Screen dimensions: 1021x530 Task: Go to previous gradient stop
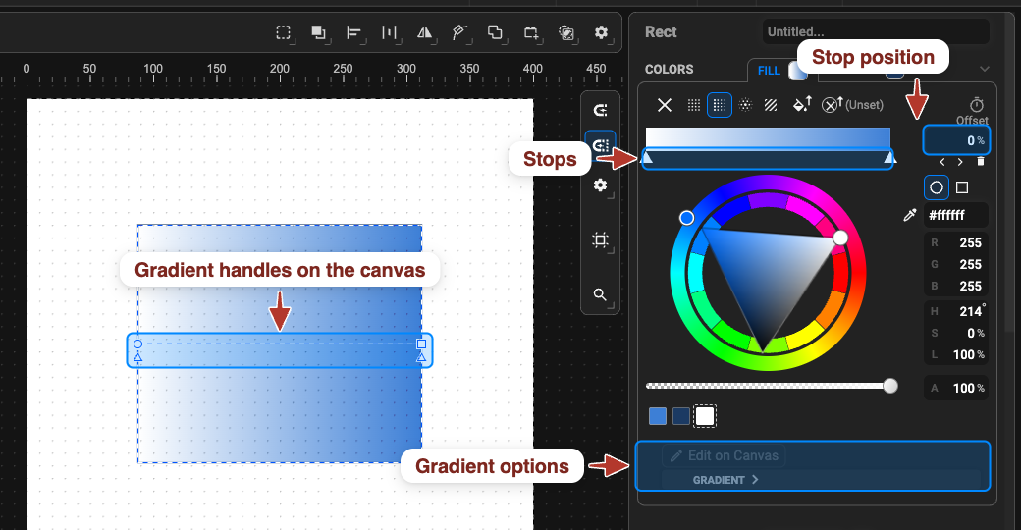pyautogui.click(x=942, y=162)
